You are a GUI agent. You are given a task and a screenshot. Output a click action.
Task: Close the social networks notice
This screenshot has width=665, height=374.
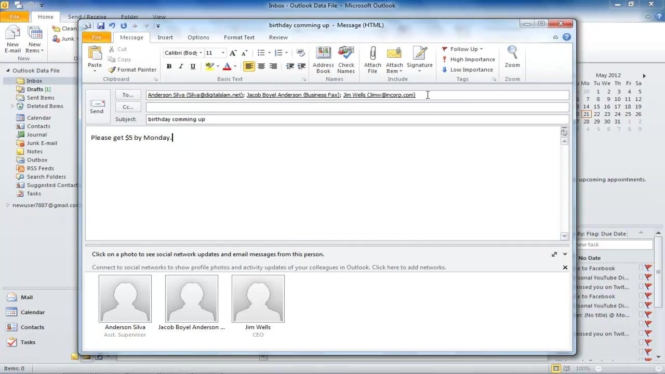[565, 268]
